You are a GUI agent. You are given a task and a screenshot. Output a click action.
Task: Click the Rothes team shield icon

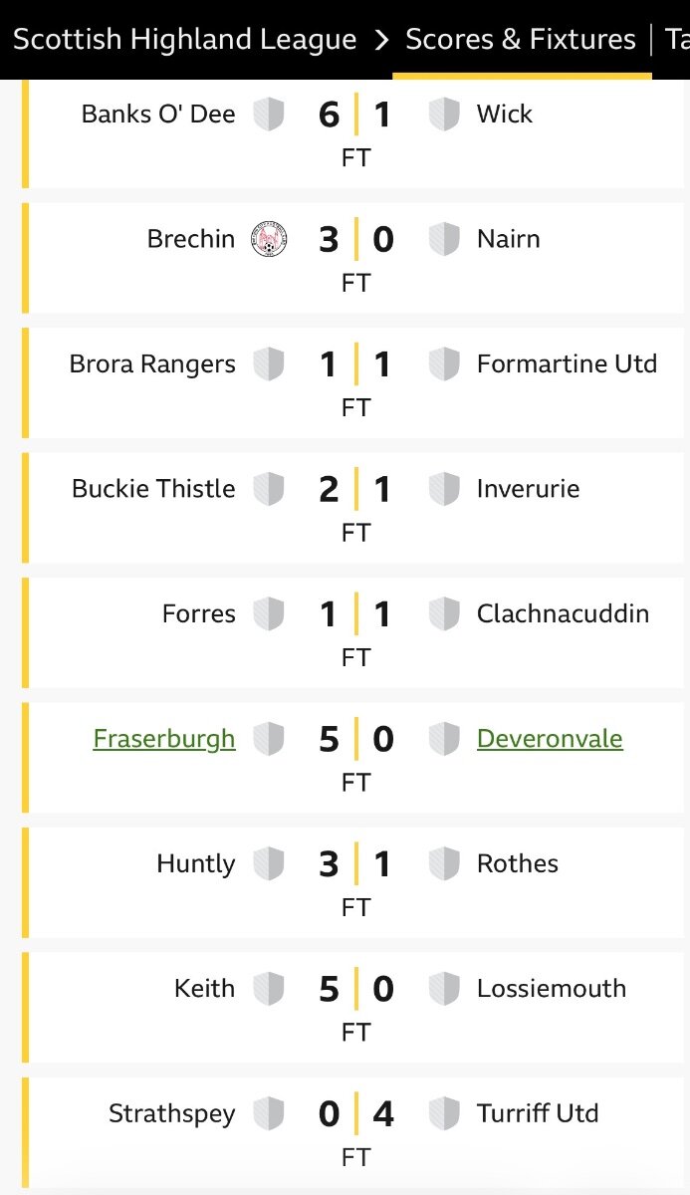pos(444,864)
